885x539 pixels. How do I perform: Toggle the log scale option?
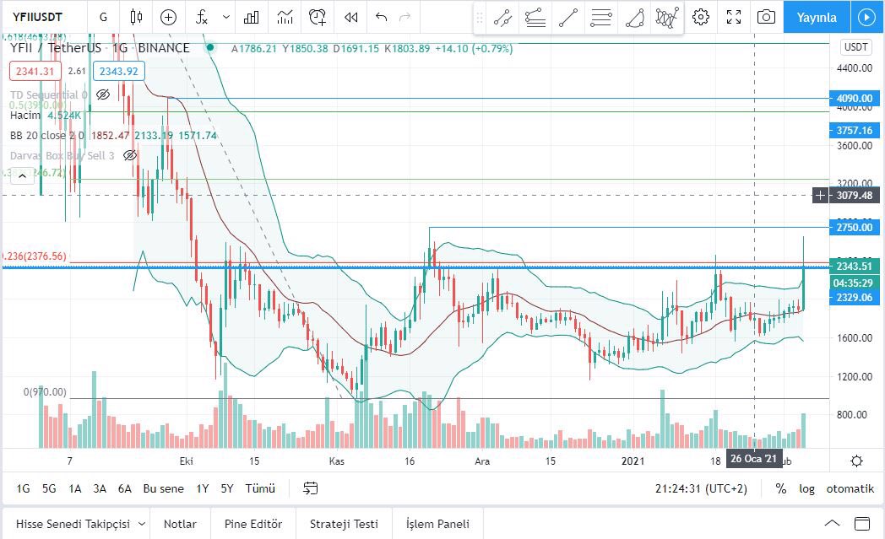point(806,488)
